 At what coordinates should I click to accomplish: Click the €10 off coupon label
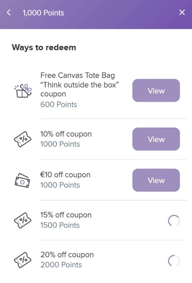click(x=65, y=175)
